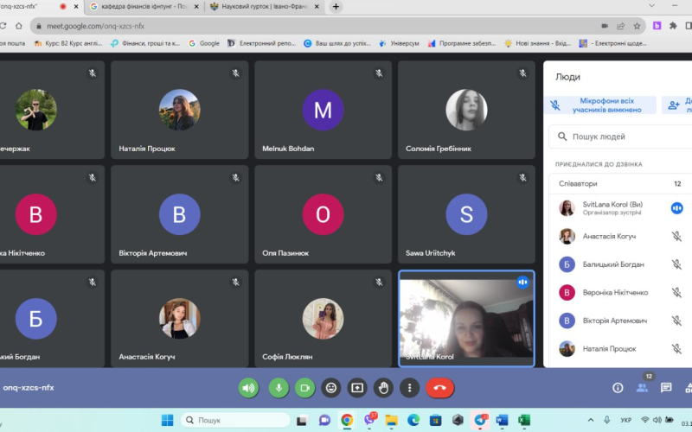Viewport: 692px width, 432px height.
Task: Open Telegram from the Windows taskbar
Action: click(x=481, y=420)
